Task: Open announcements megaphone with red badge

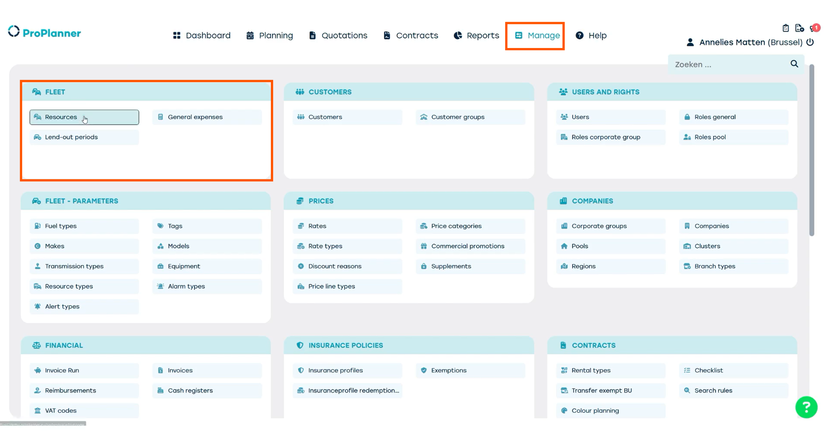Action: (x=814, y=29)
